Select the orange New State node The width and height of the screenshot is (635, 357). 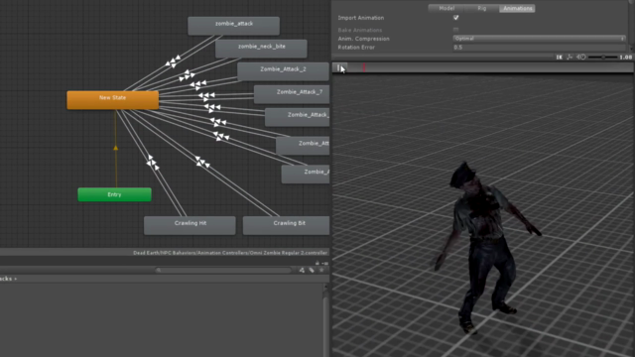coord(112,100)
